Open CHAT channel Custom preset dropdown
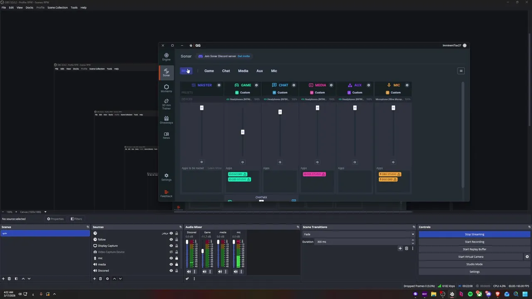The image size is (532, 299). point(280,93)
